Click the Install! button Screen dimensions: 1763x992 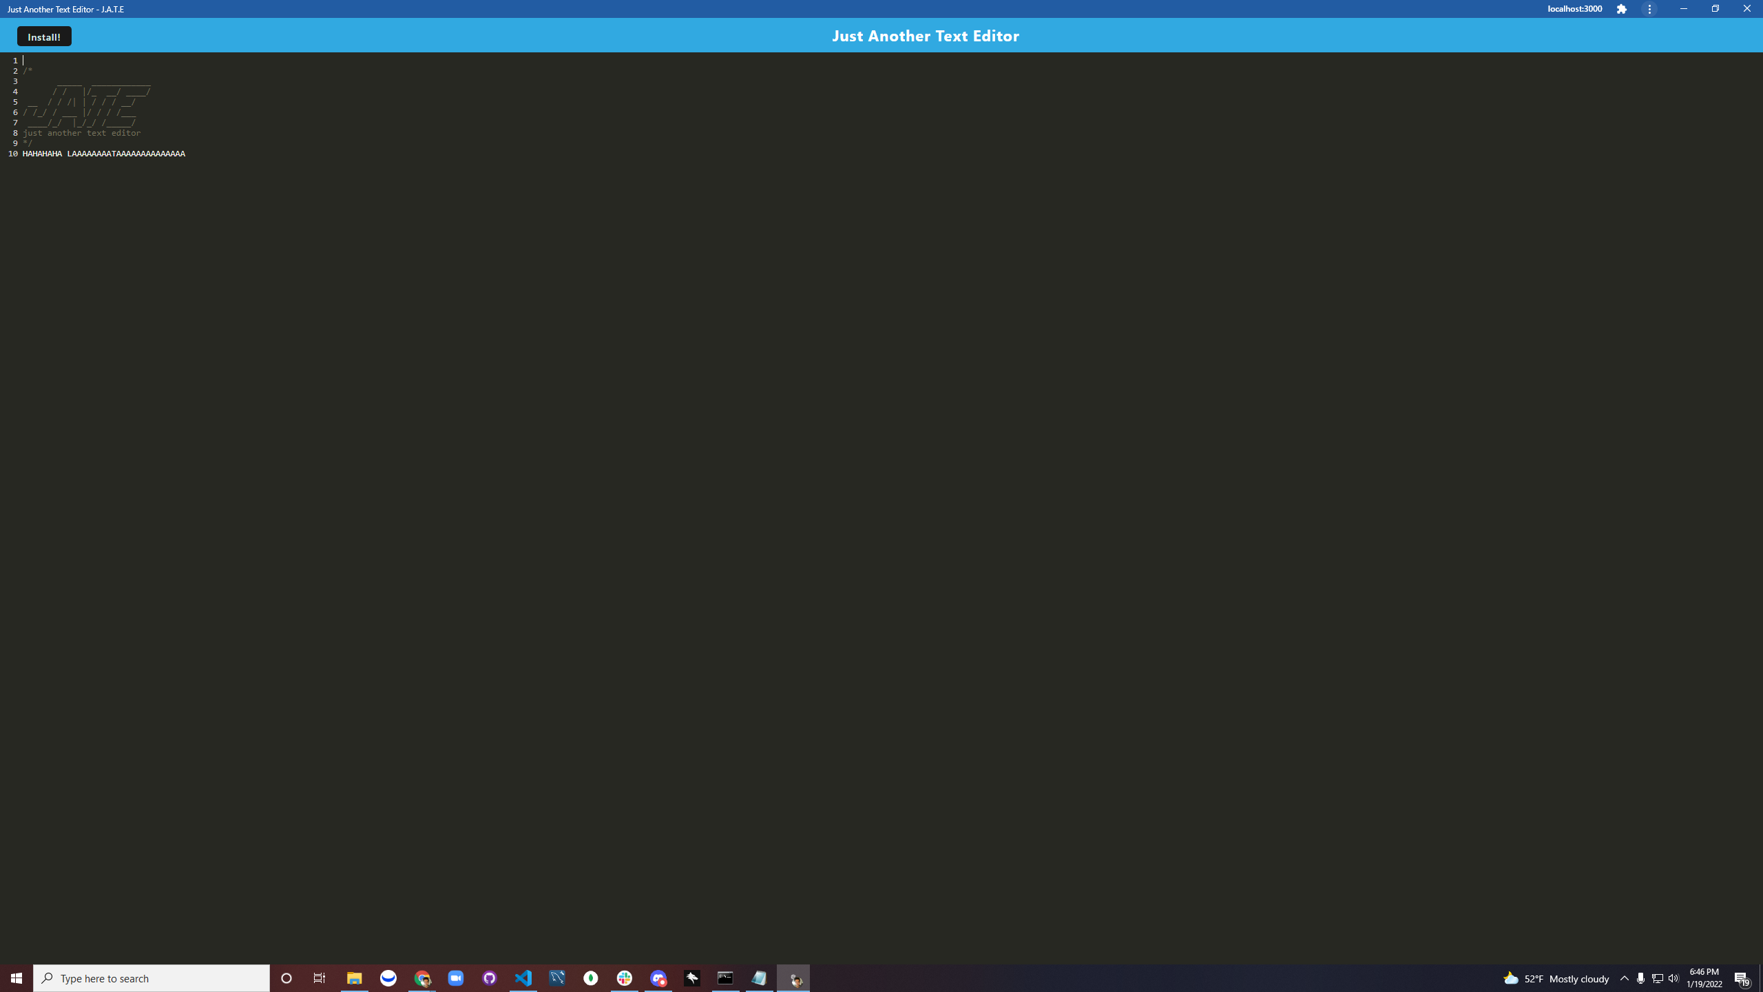pos(43,36)
